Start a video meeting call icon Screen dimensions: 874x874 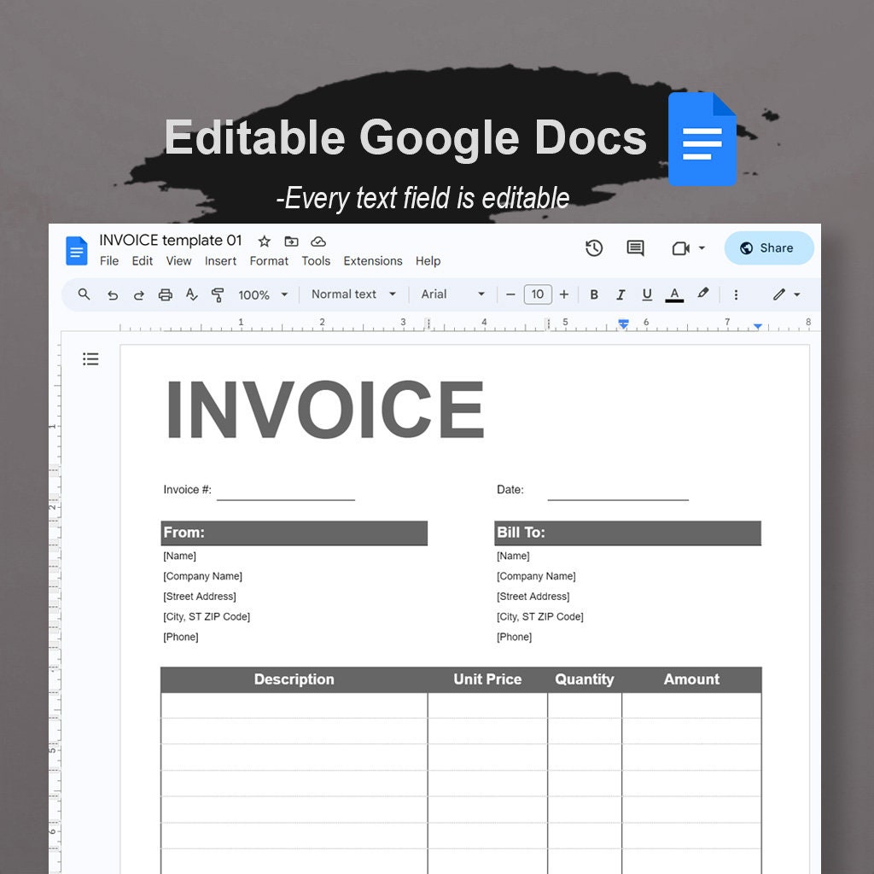(680, 248)
